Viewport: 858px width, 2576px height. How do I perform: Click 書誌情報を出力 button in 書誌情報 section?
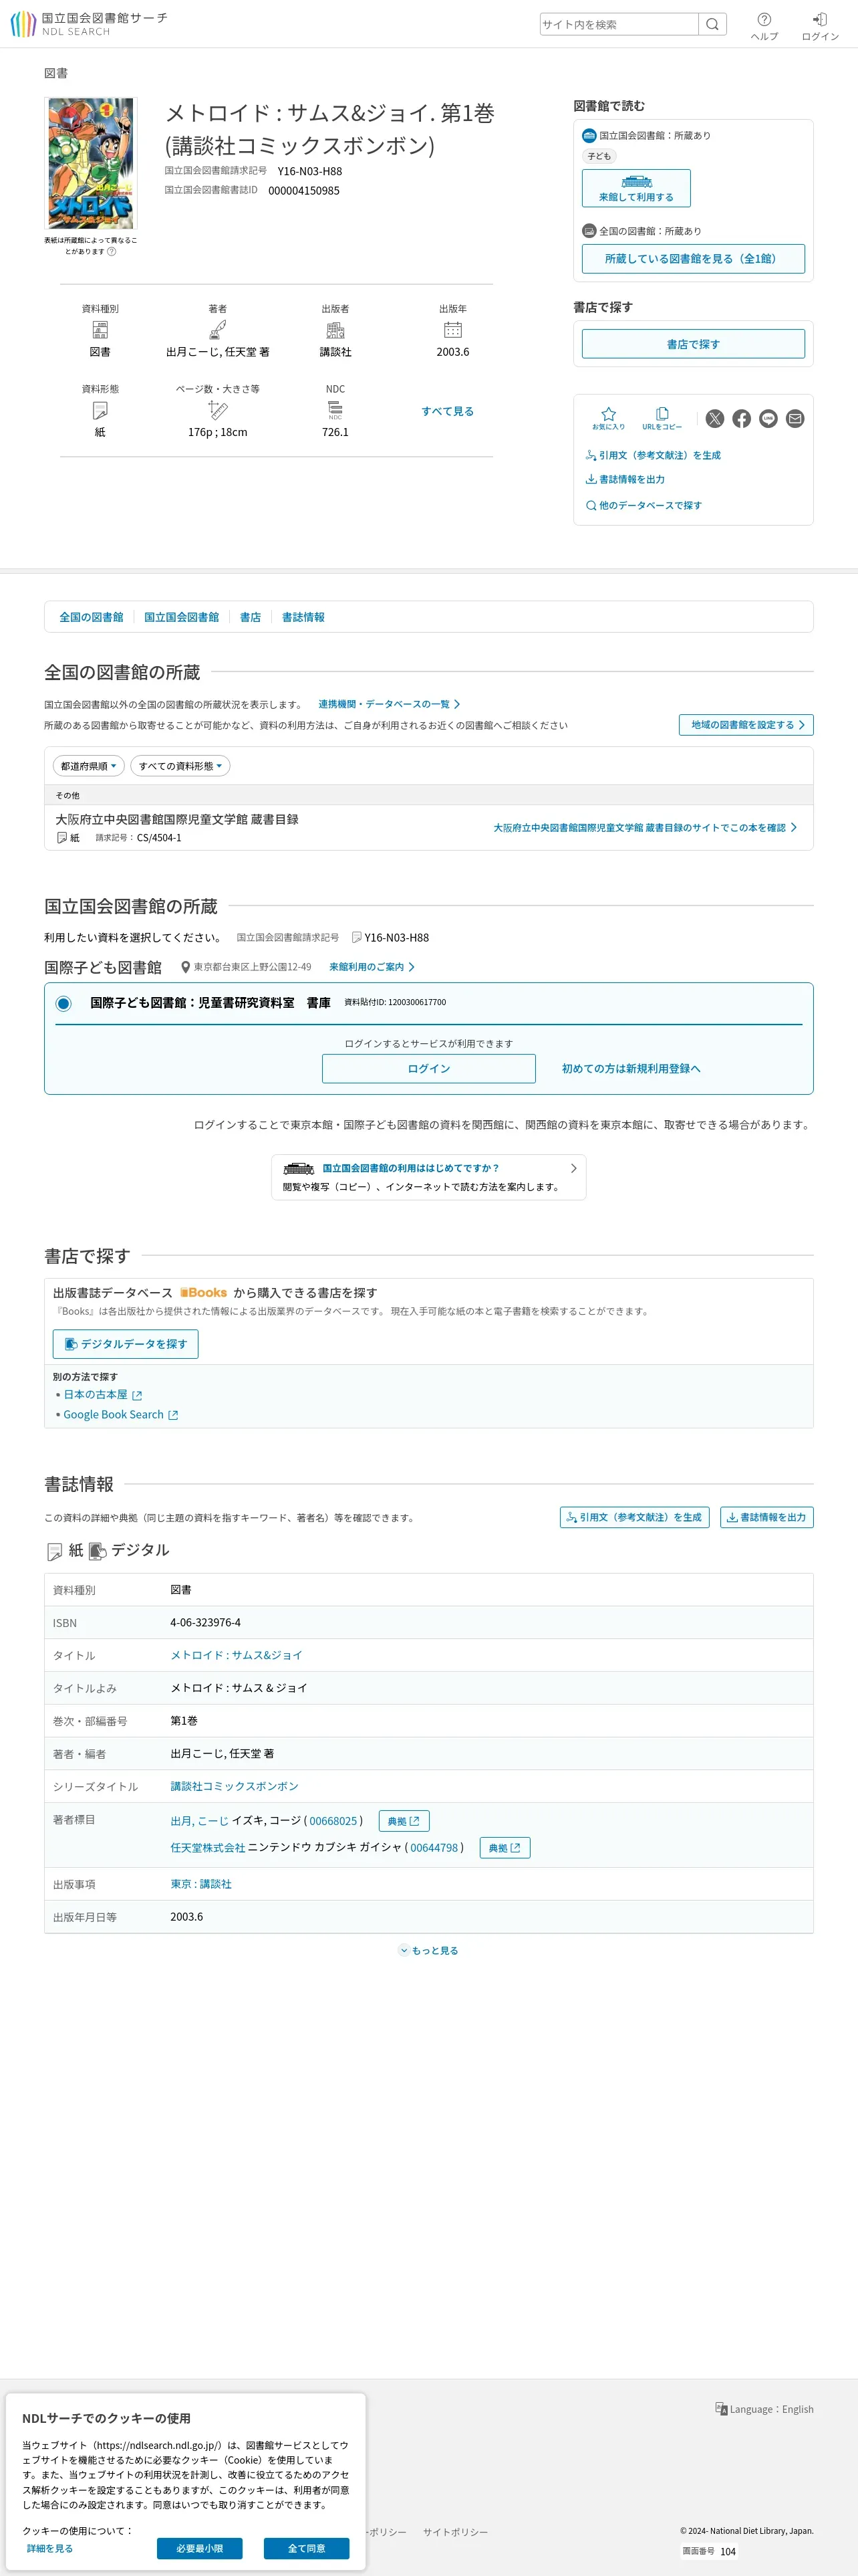pos(767,1517)
